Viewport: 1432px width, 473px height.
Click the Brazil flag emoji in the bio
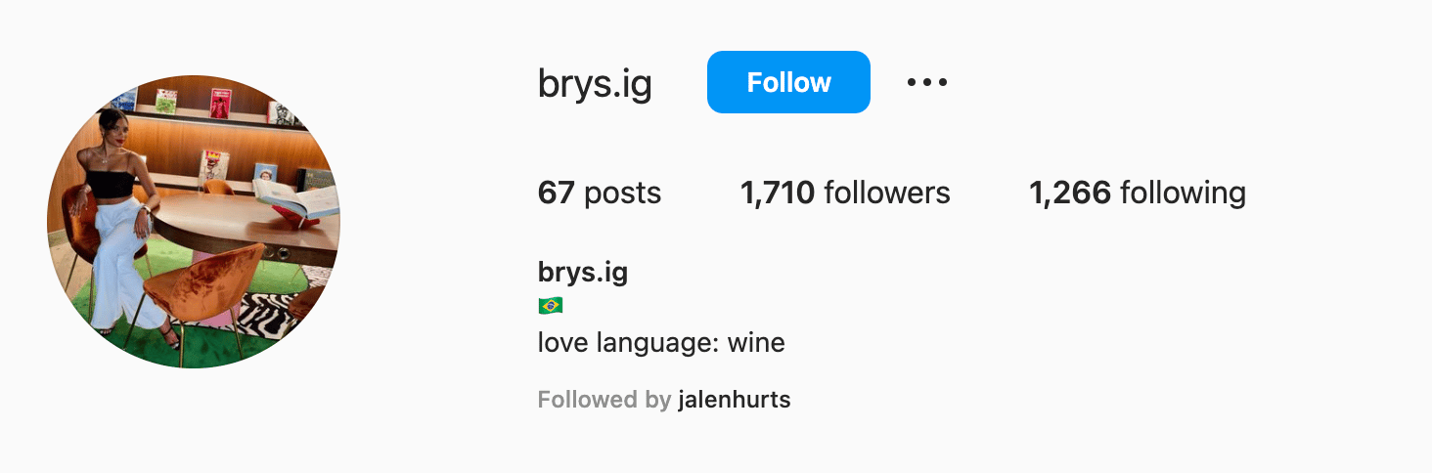tap(551, 306)
